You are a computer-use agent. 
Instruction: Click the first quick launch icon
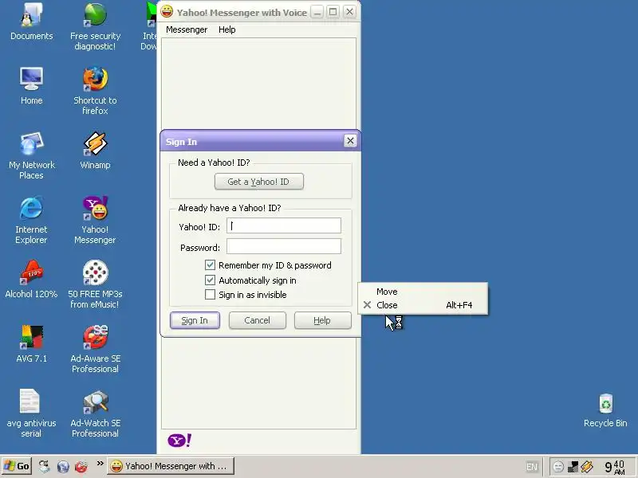point(45,466)
